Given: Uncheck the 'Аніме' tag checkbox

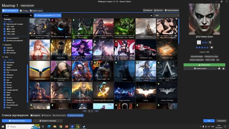Looking at the screenshot, I should click(5, 67).
